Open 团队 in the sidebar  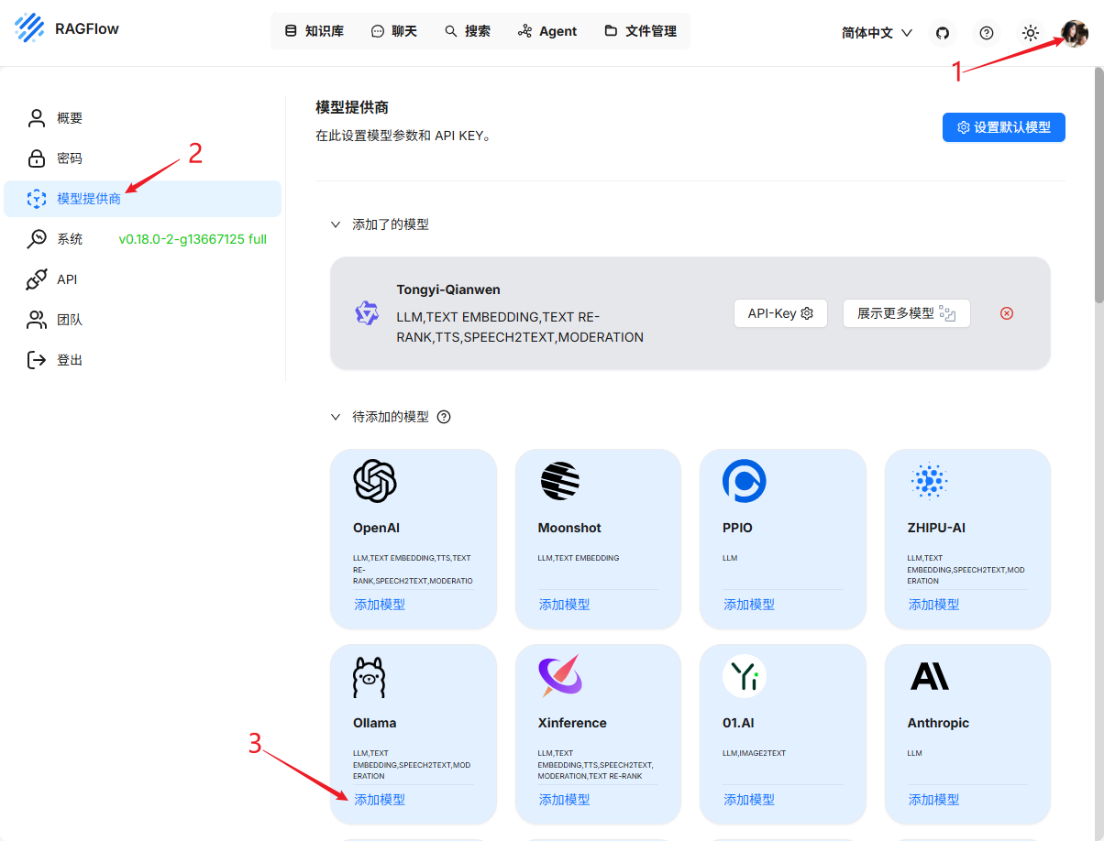142,320
